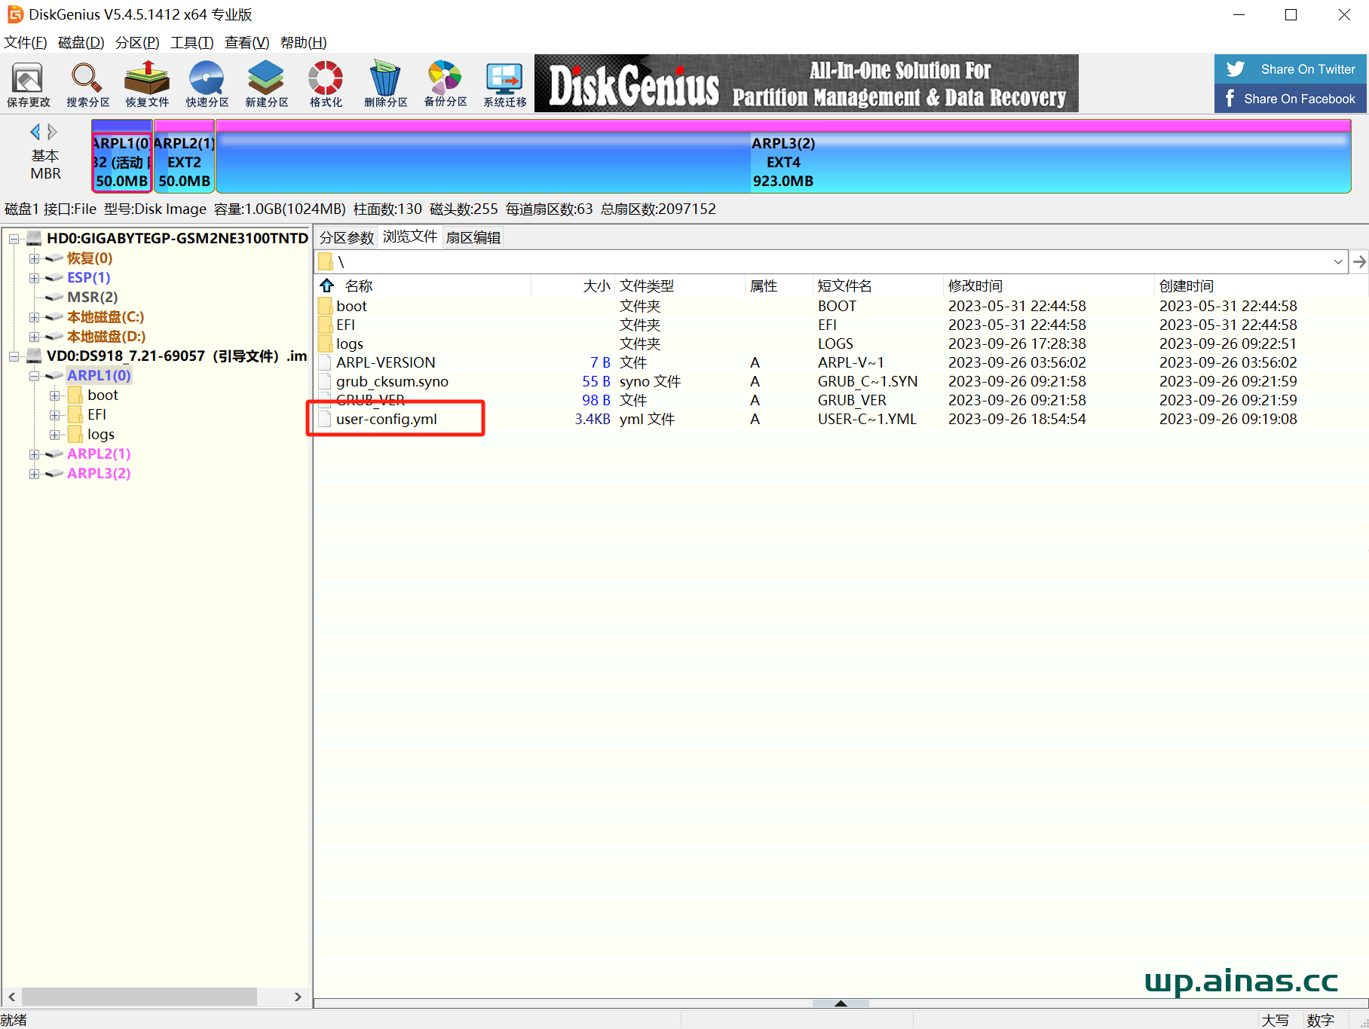Select the EFI folder icon in file list
Viewport: 1369px width, 1029px height.
[325, 325]
